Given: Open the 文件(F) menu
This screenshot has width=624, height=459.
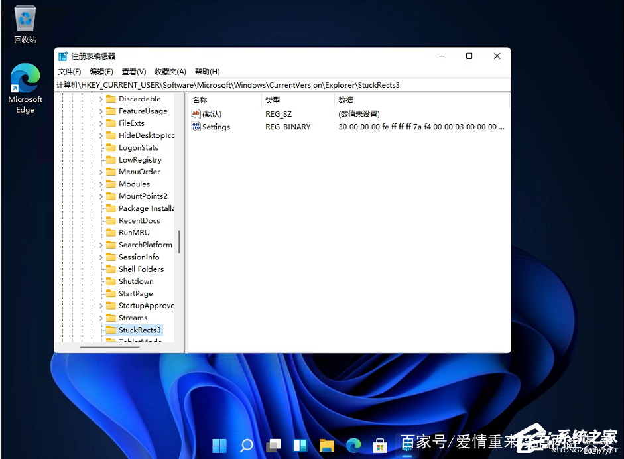Looking at the screenshot, I should tap(70, 71).
